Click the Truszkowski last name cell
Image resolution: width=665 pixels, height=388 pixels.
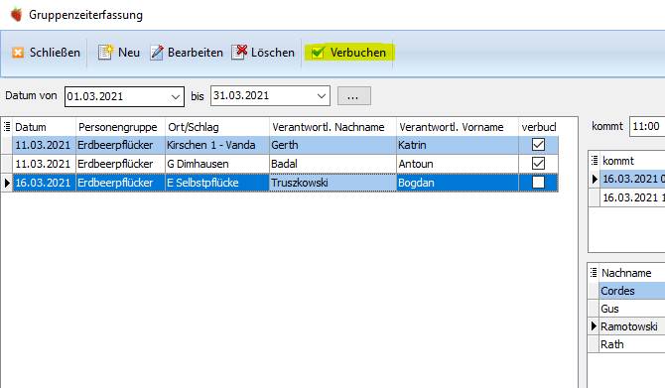click(332, 183)
